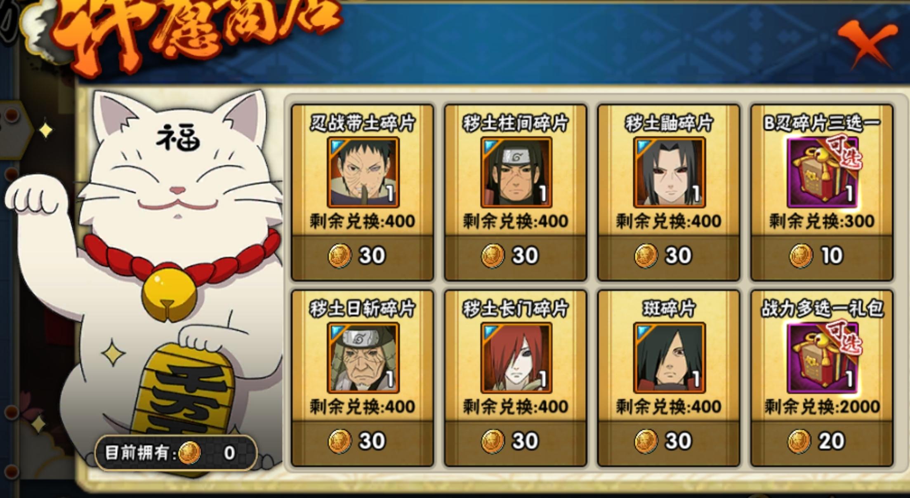Select the 斑碎片 character portrait
The image size is (910, 498).
point(669,358)
